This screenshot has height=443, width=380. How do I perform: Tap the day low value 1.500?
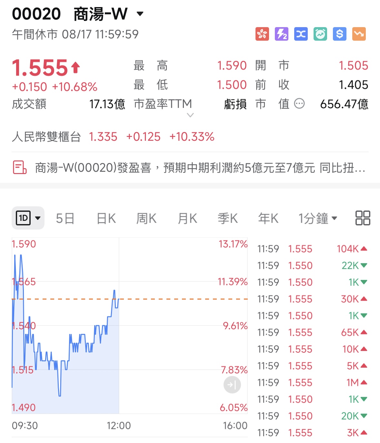[232, 85]
